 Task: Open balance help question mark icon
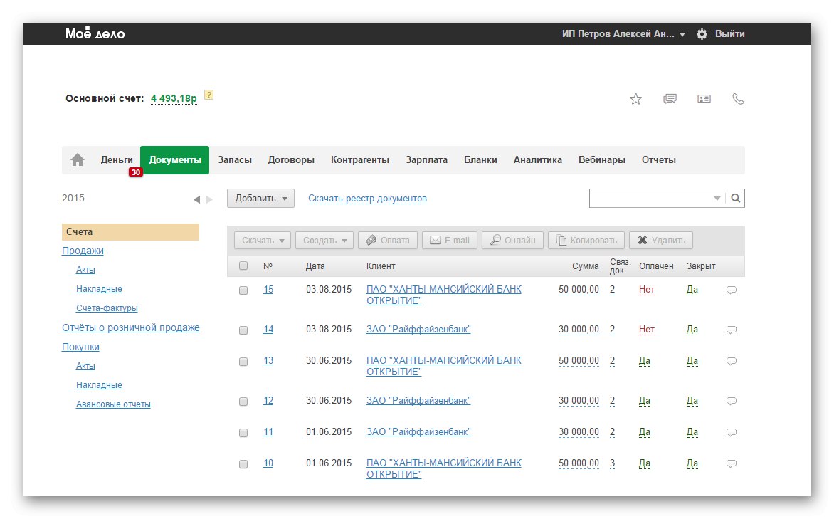click(x=209, y=95)
